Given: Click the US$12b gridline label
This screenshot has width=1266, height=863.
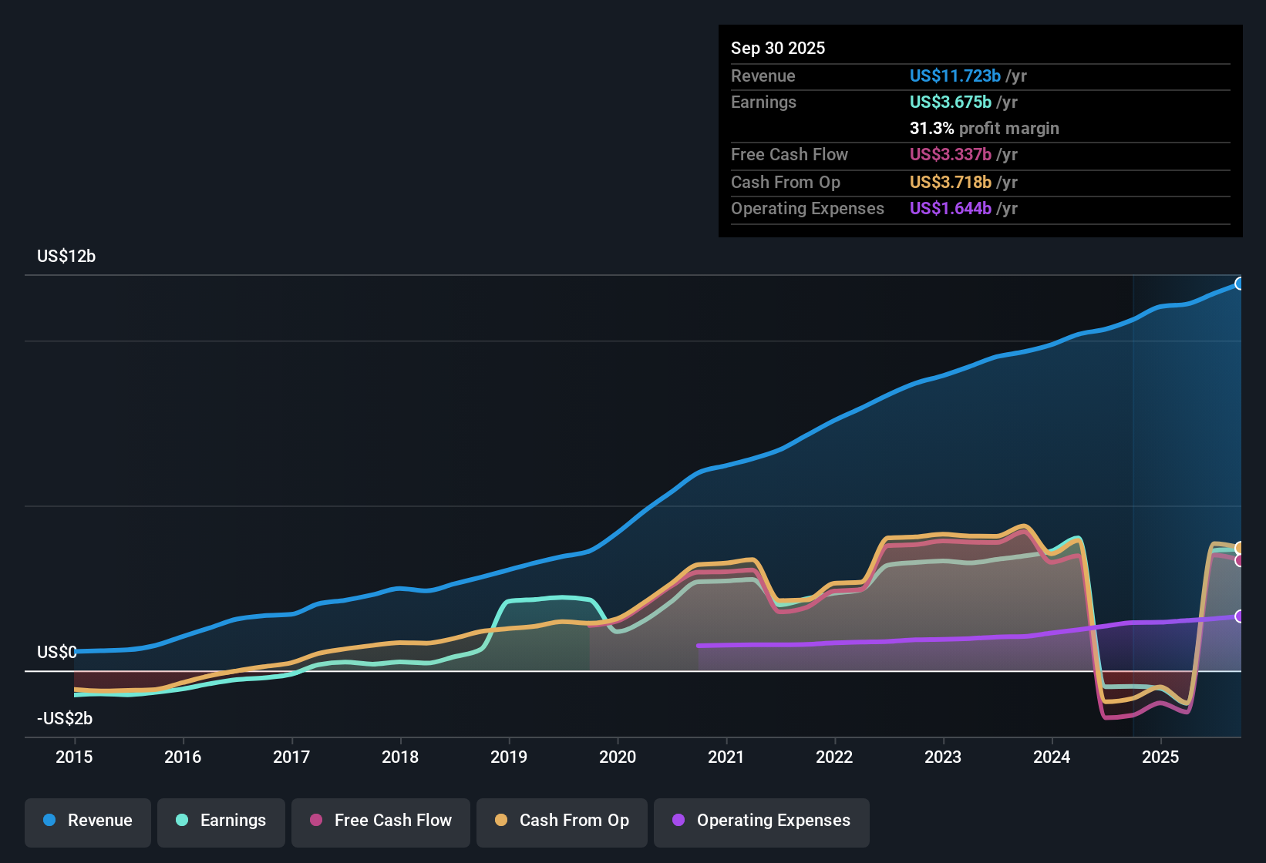Looking at the screenshot, I should pos(66,256).
